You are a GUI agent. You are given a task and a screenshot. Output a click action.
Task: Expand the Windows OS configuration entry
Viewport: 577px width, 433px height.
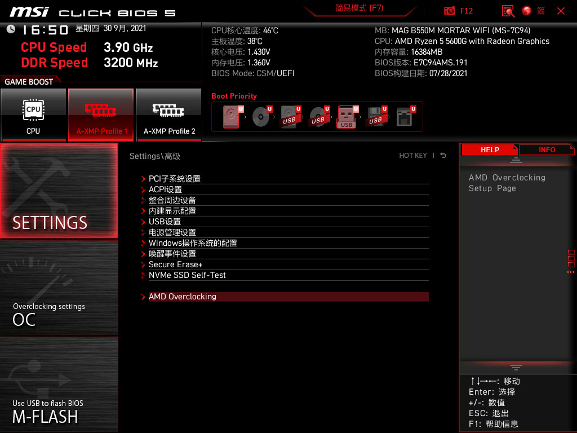click(x=193, y=243)
